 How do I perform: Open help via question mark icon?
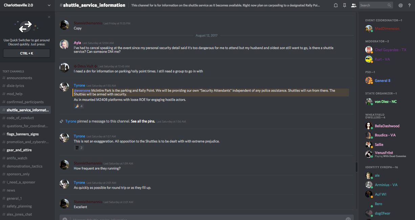[x=409, y=5]
